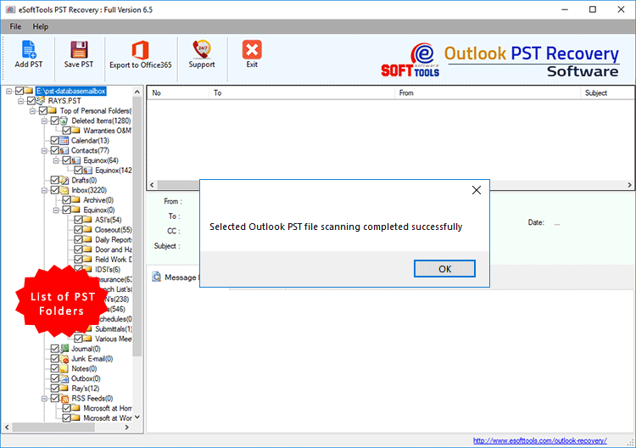Collapse Top of Personal Folders node

32,111
